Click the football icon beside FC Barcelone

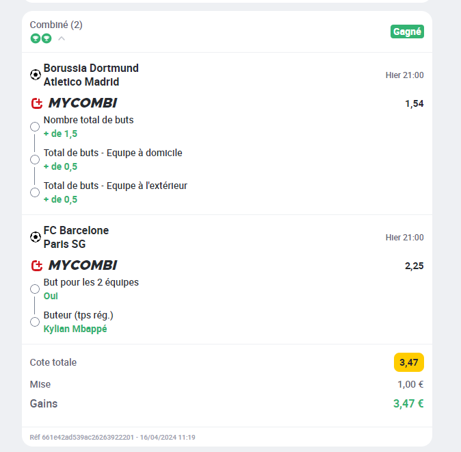36,237
